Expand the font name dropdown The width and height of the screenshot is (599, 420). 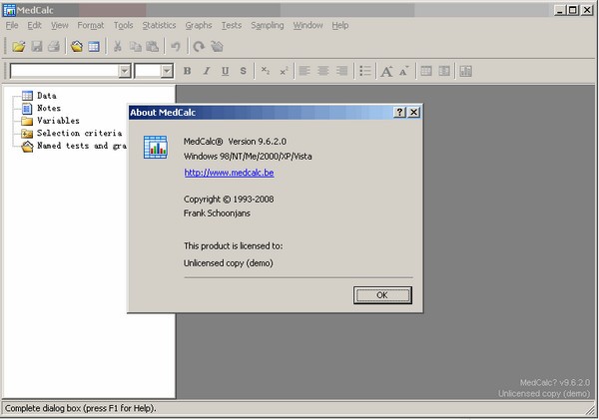pos(125,71)
